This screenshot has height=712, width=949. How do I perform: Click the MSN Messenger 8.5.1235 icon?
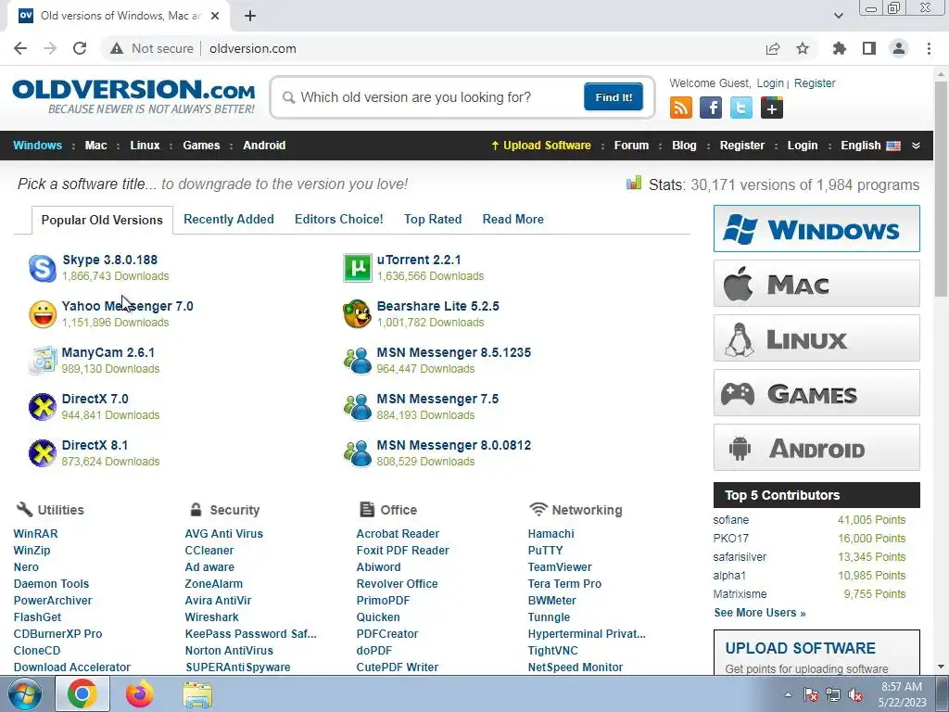pyautogui.click(x=357, y=361)
